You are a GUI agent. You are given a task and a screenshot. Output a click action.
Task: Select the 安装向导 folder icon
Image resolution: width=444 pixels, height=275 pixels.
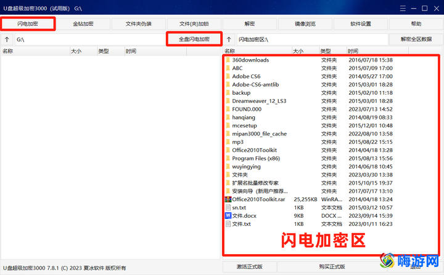(228, 191)
